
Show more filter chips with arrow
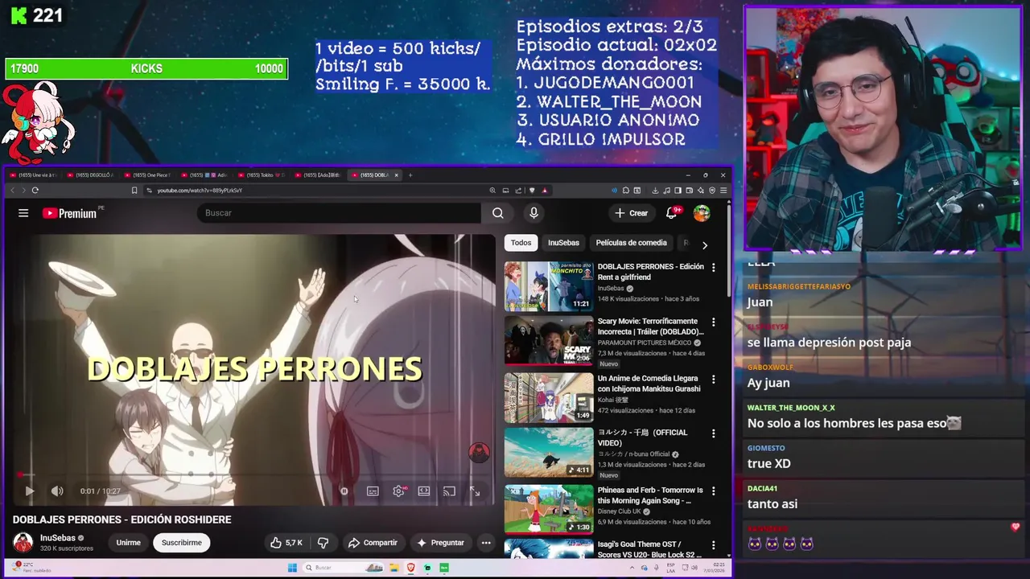pyautogui.click(x=705, y=244)
